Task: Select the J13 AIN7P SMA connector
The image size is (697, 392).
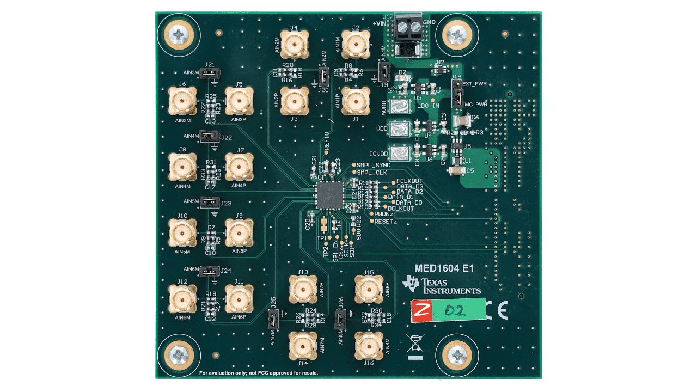Action: pos(303,289)
